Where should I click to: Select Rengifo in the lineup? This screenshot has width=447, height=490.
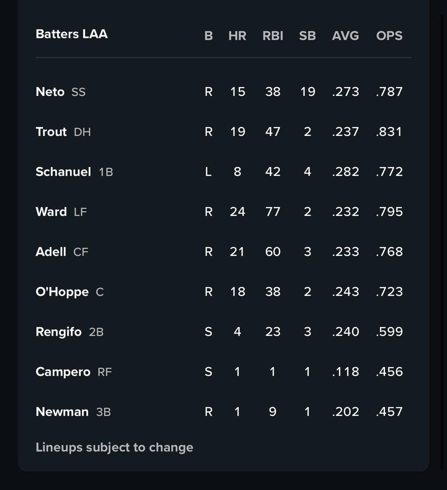(59, 332)
